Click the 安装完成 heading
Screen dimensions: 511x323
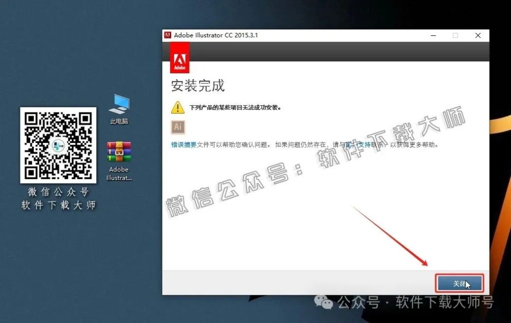pos(198,86)
